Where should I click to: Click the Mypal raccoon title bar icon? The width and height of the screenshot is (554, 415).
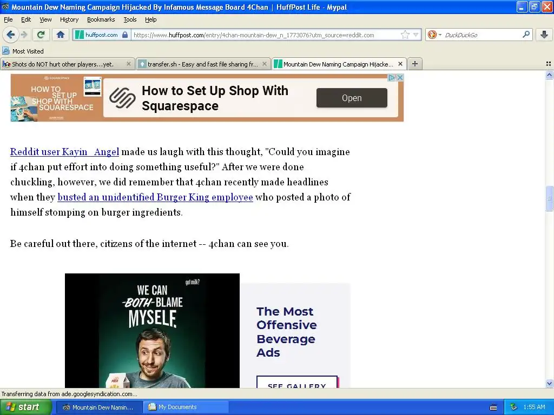tap(5, 6)
